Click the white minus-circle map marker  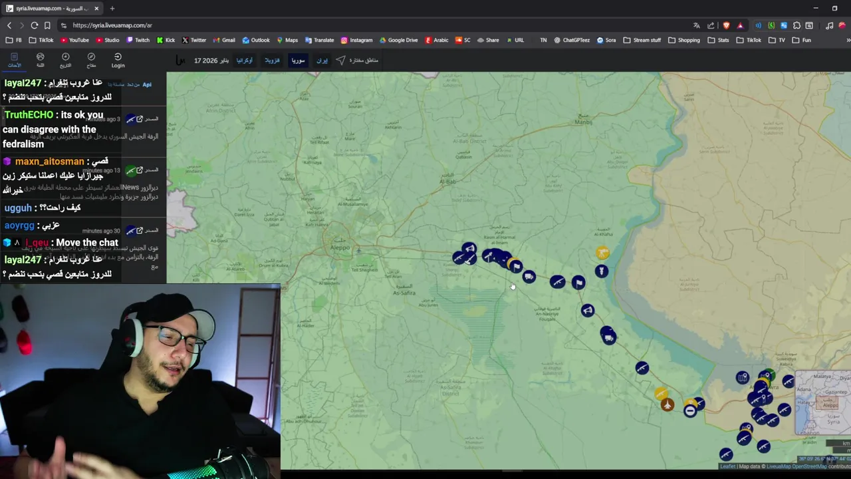pos(690,410)
